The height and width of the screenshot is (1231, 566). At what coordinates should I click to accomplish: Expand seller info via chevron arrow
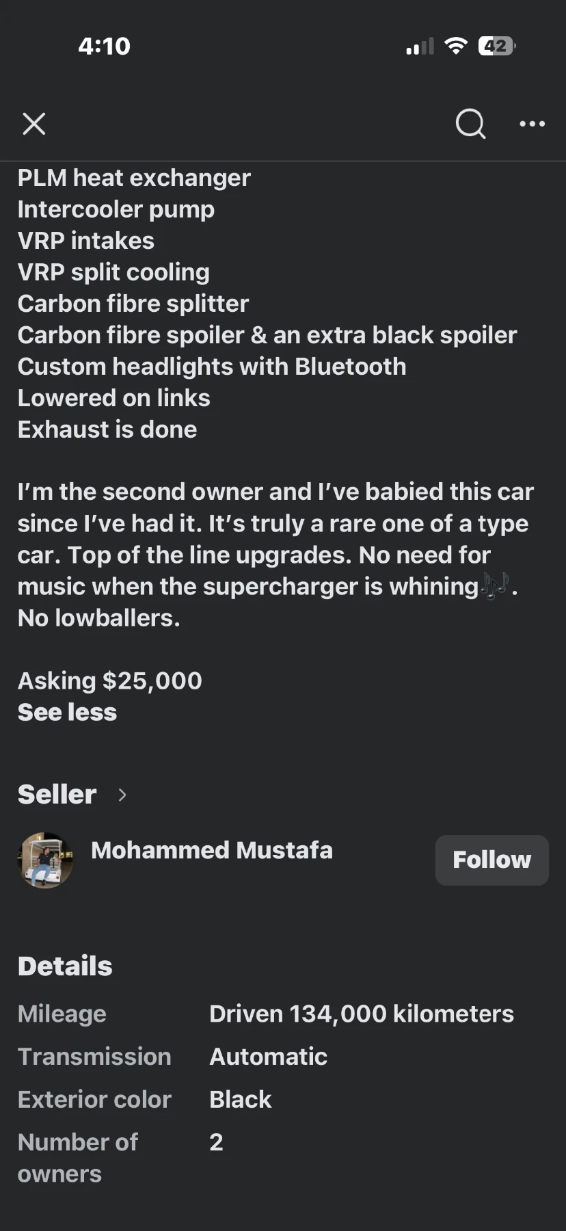pos(122,795)
